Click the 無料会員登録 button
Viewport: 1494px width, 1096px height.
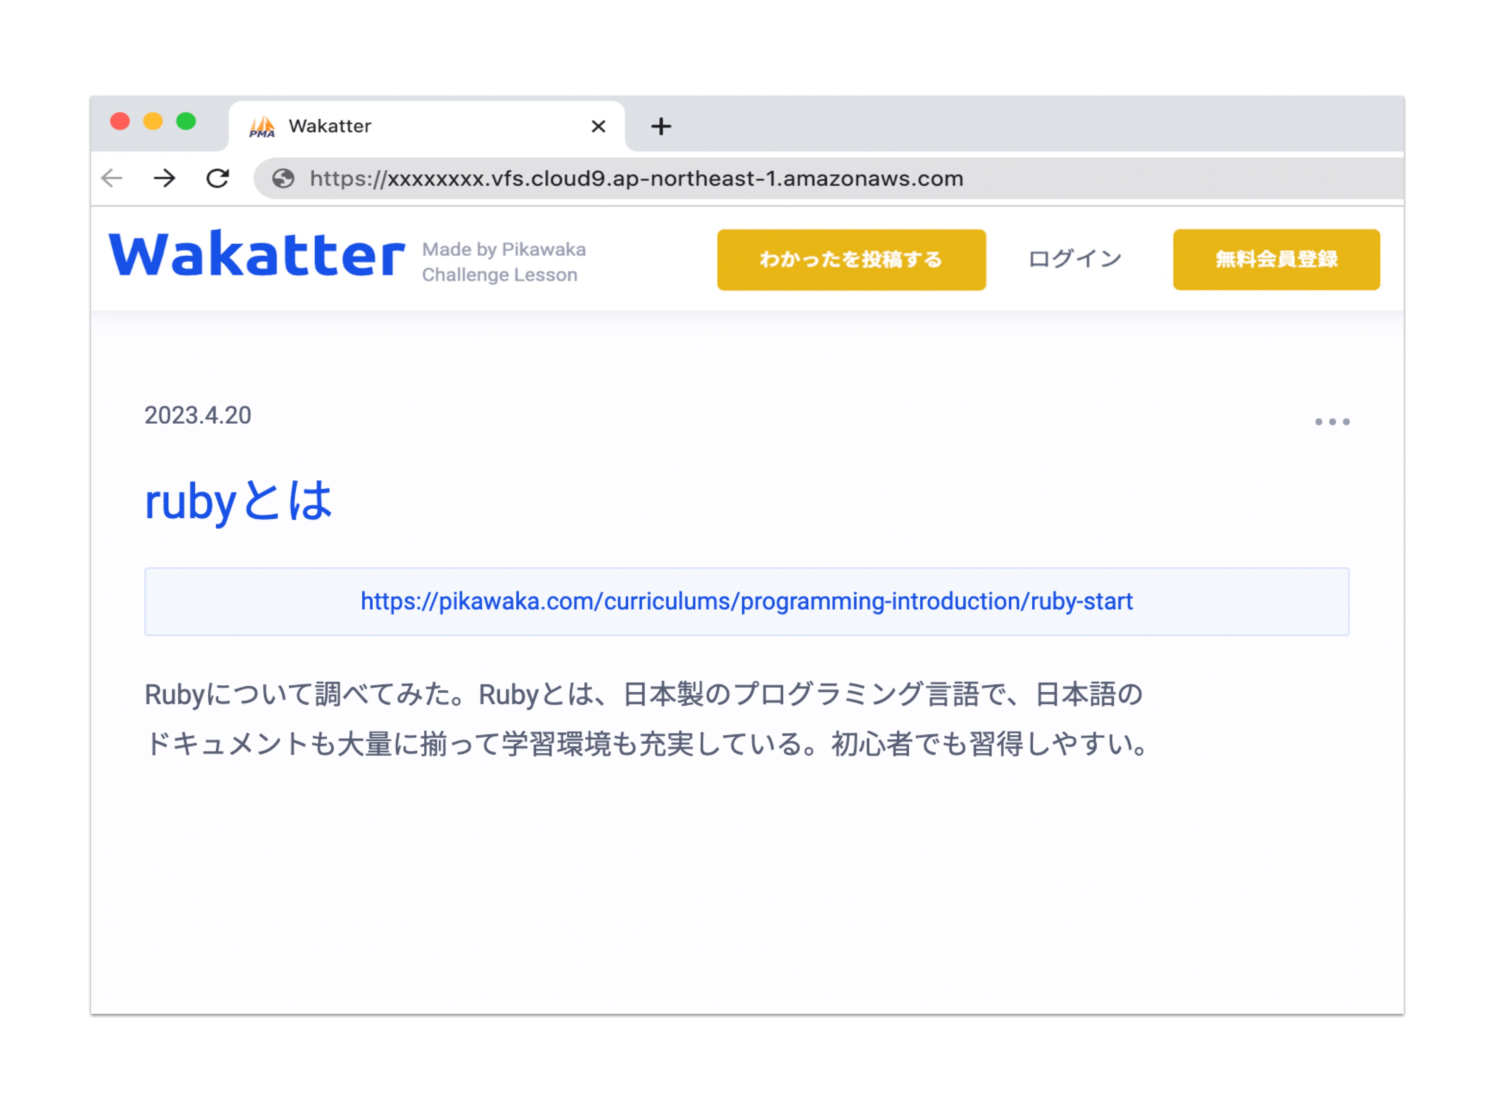click(x=1276, y=259)
